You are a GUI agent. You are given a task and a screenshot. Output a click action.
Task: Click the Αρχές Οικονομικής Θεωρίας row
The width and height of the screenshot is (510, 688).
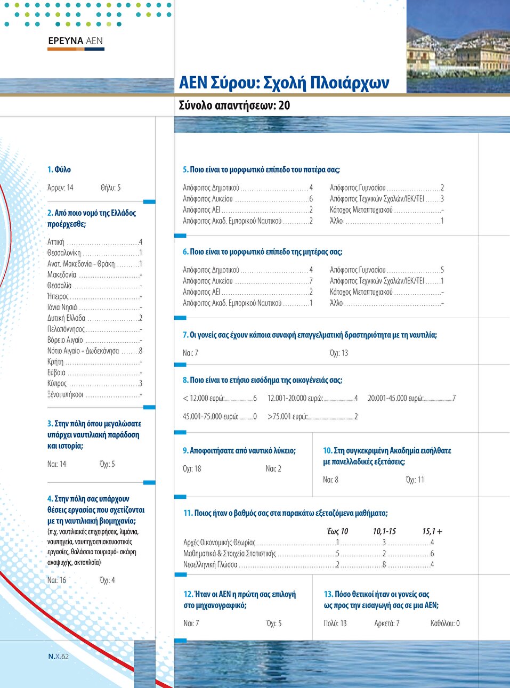[x=309, y=543]
